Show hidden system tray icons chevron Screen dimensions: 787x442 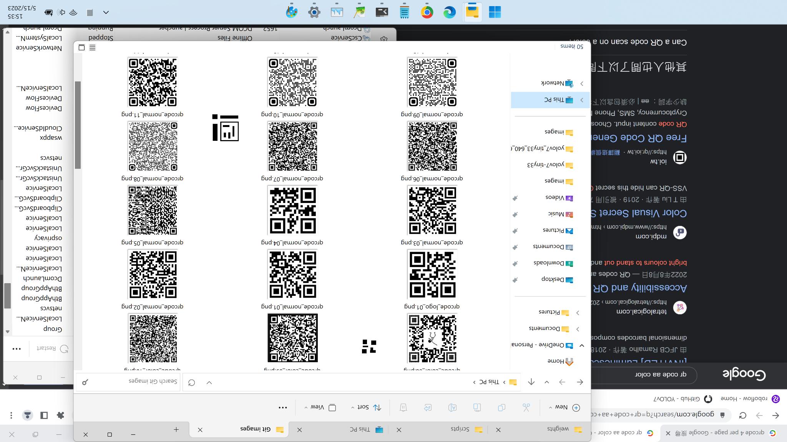[x=106, y=13]
